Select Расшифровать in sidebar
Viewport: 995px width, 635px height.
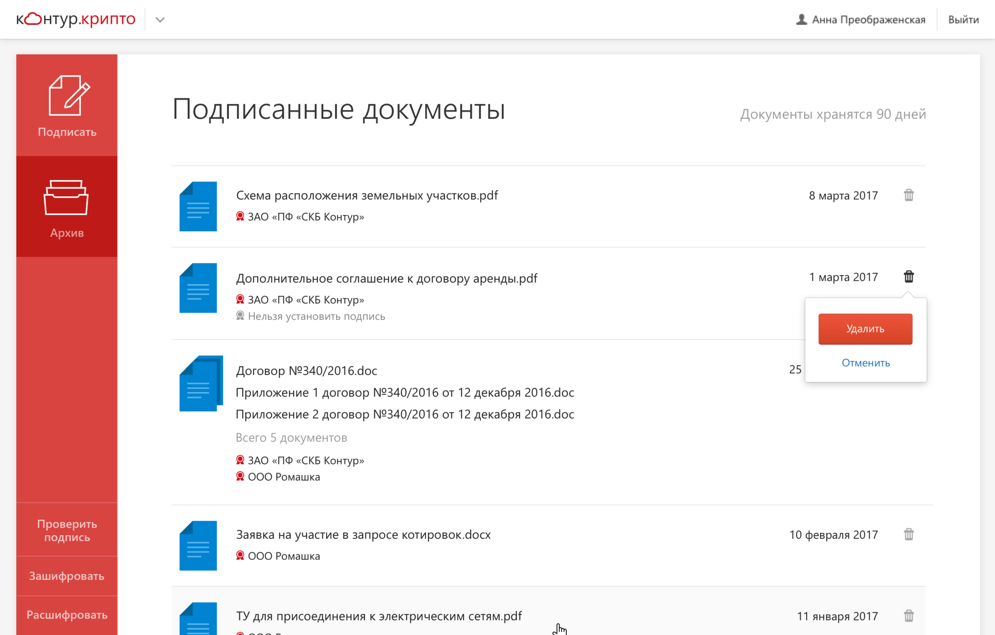pos(66,615)
